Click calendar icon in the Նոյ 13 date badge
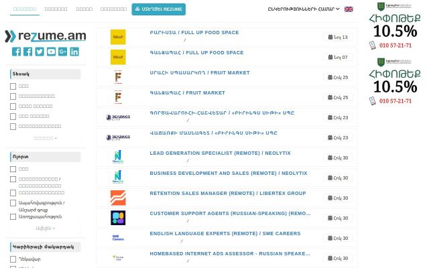Viewport: 429px width, 268px height. tap(330, 37)
